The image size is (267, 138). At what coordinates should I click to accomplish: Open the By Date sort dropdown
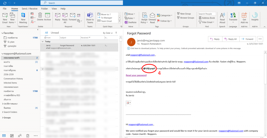pos(108,33)
